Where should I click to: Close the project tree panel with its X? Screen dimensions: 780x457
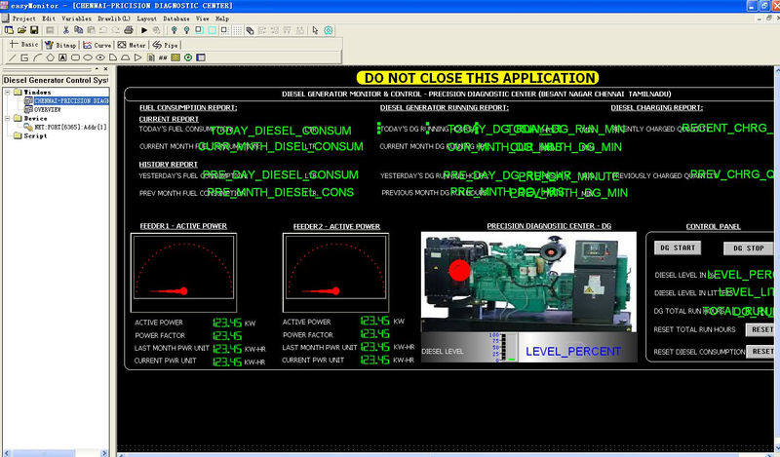[105, 68]
